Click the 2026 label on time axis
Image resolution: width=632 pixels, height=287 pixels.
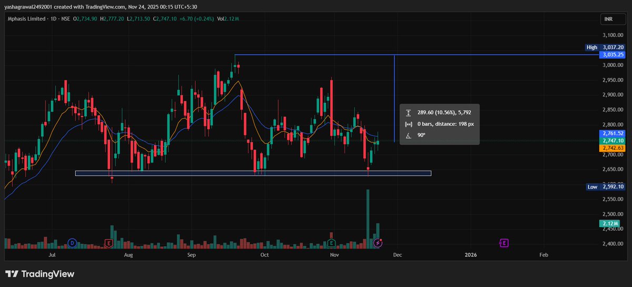(x=471, y=254)
